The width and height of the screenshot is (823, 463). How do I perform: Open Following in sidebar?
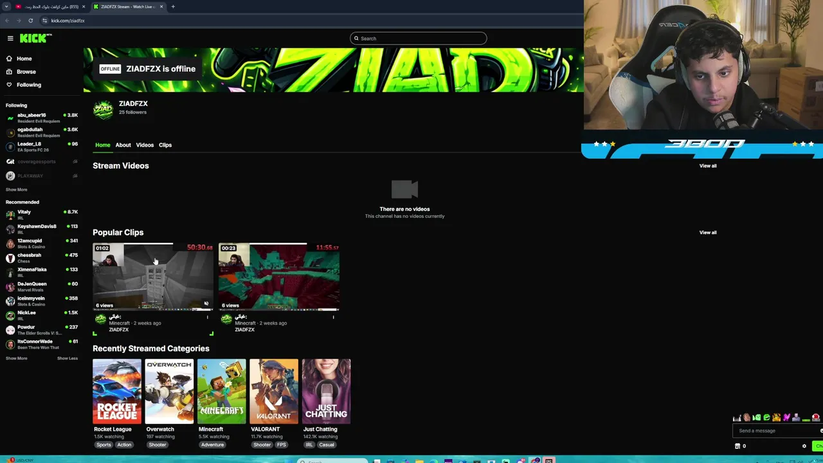click(23, 85)
